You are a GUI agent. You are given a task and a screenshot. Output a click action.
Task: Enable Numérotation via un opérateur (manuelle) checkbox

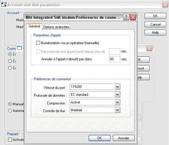point(38,43)
